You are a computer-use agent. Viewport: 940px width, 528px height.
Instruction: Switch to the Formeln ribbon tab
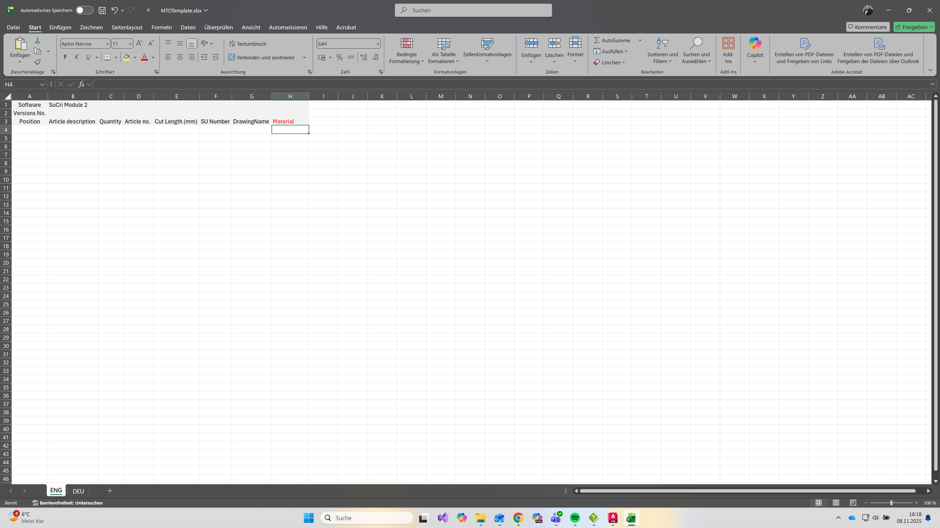point(162,27)
